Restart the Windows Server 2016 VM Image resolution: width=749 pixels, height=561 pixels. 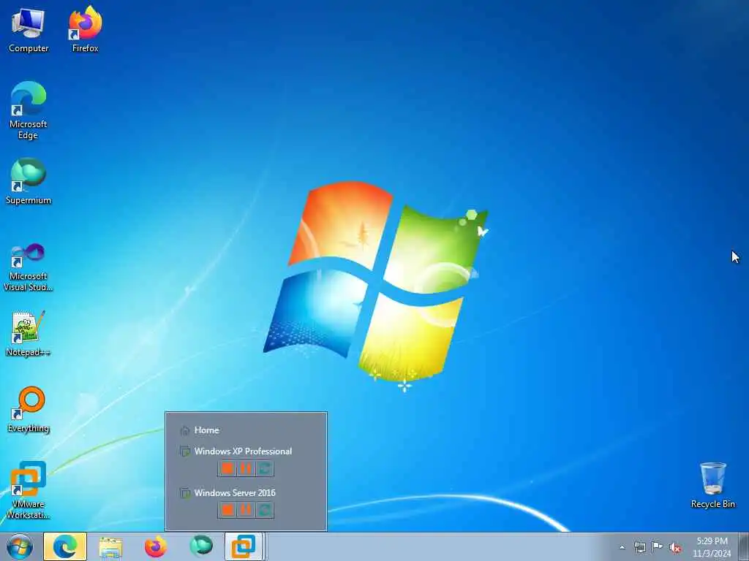pyautogui.click(x=265, y=510)
